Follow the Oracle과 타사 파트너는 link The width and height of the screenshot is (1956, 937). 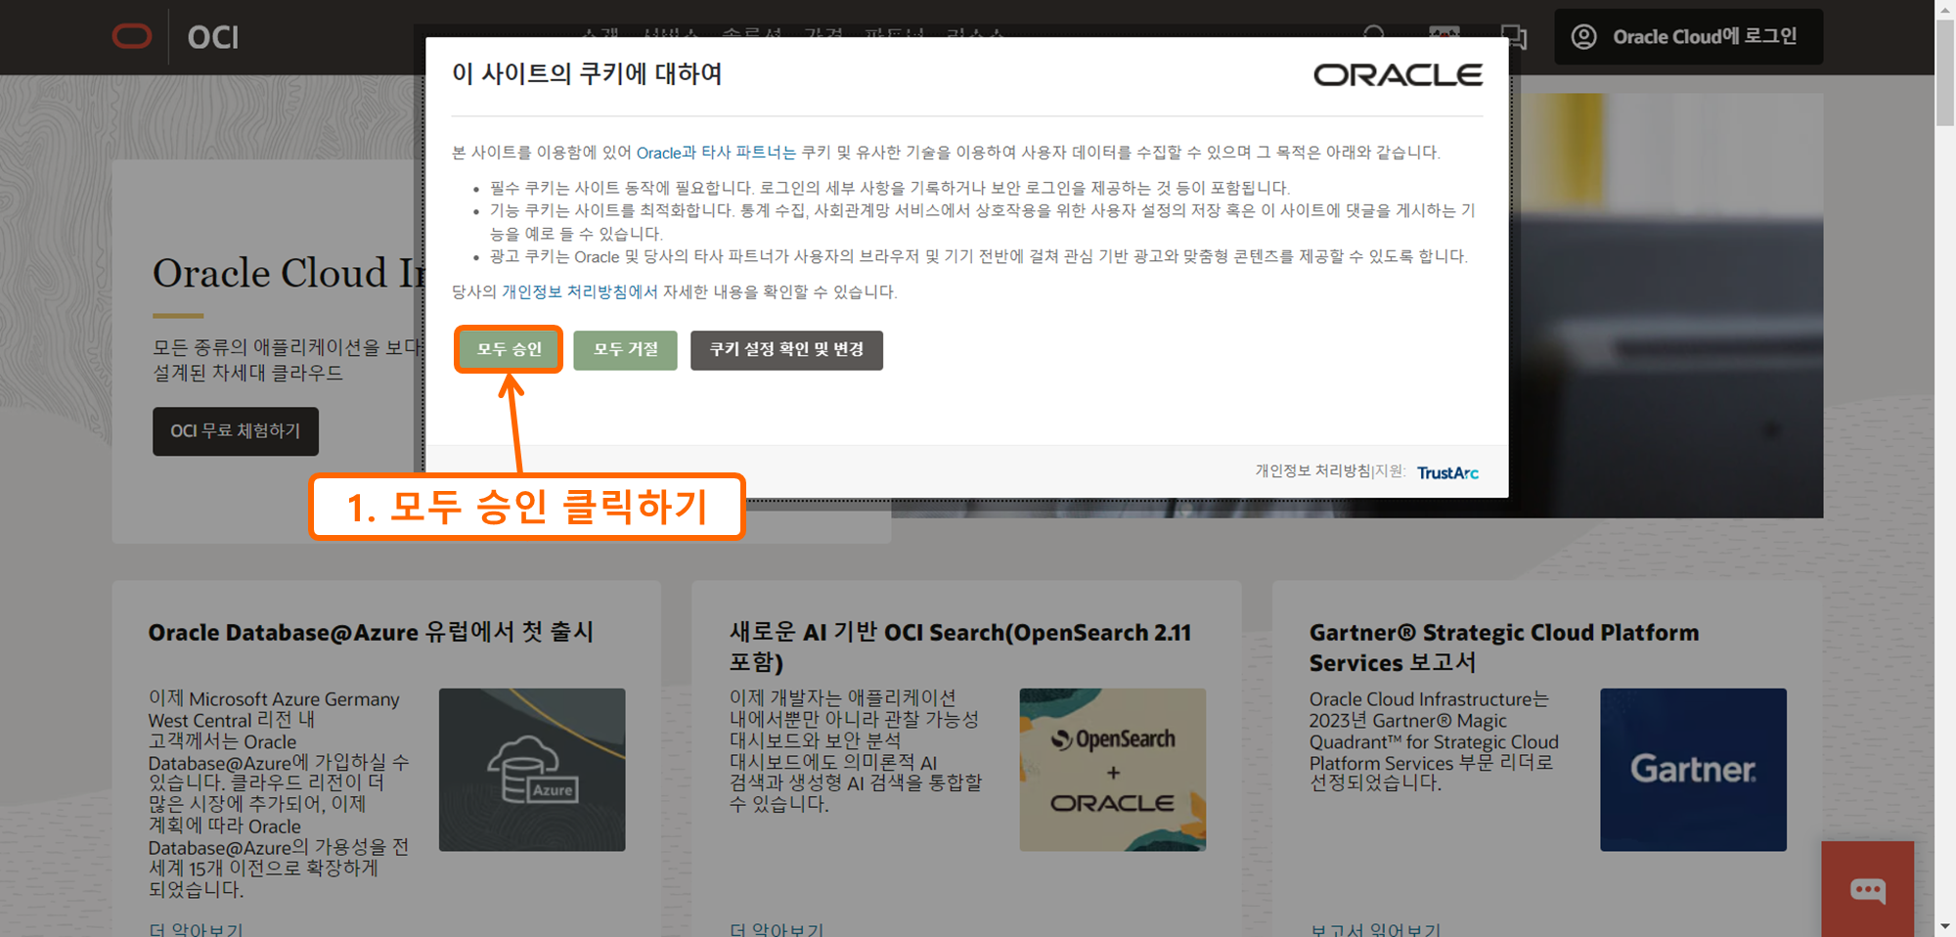point(716,153)
